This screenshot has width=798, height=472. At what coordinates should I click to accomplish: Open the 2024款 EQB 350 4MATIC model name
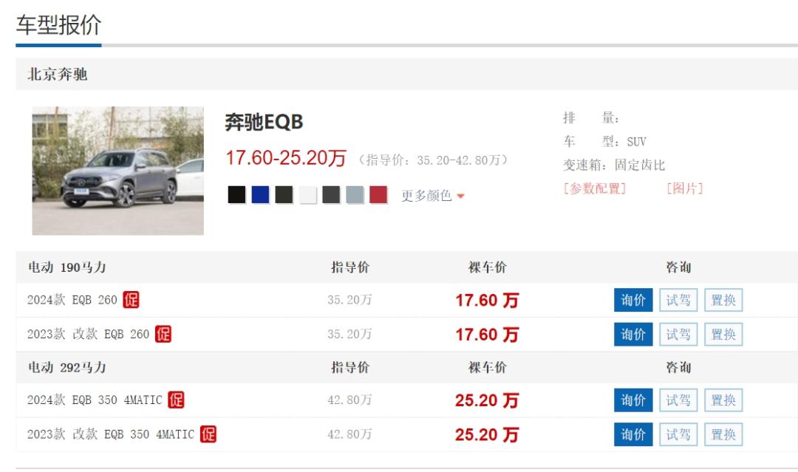pos(95,400)
